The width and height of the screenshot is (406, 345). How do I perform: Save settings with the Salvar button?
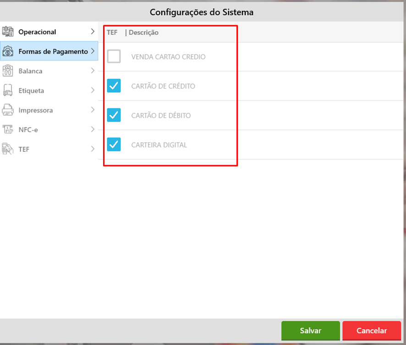[310, 330]
